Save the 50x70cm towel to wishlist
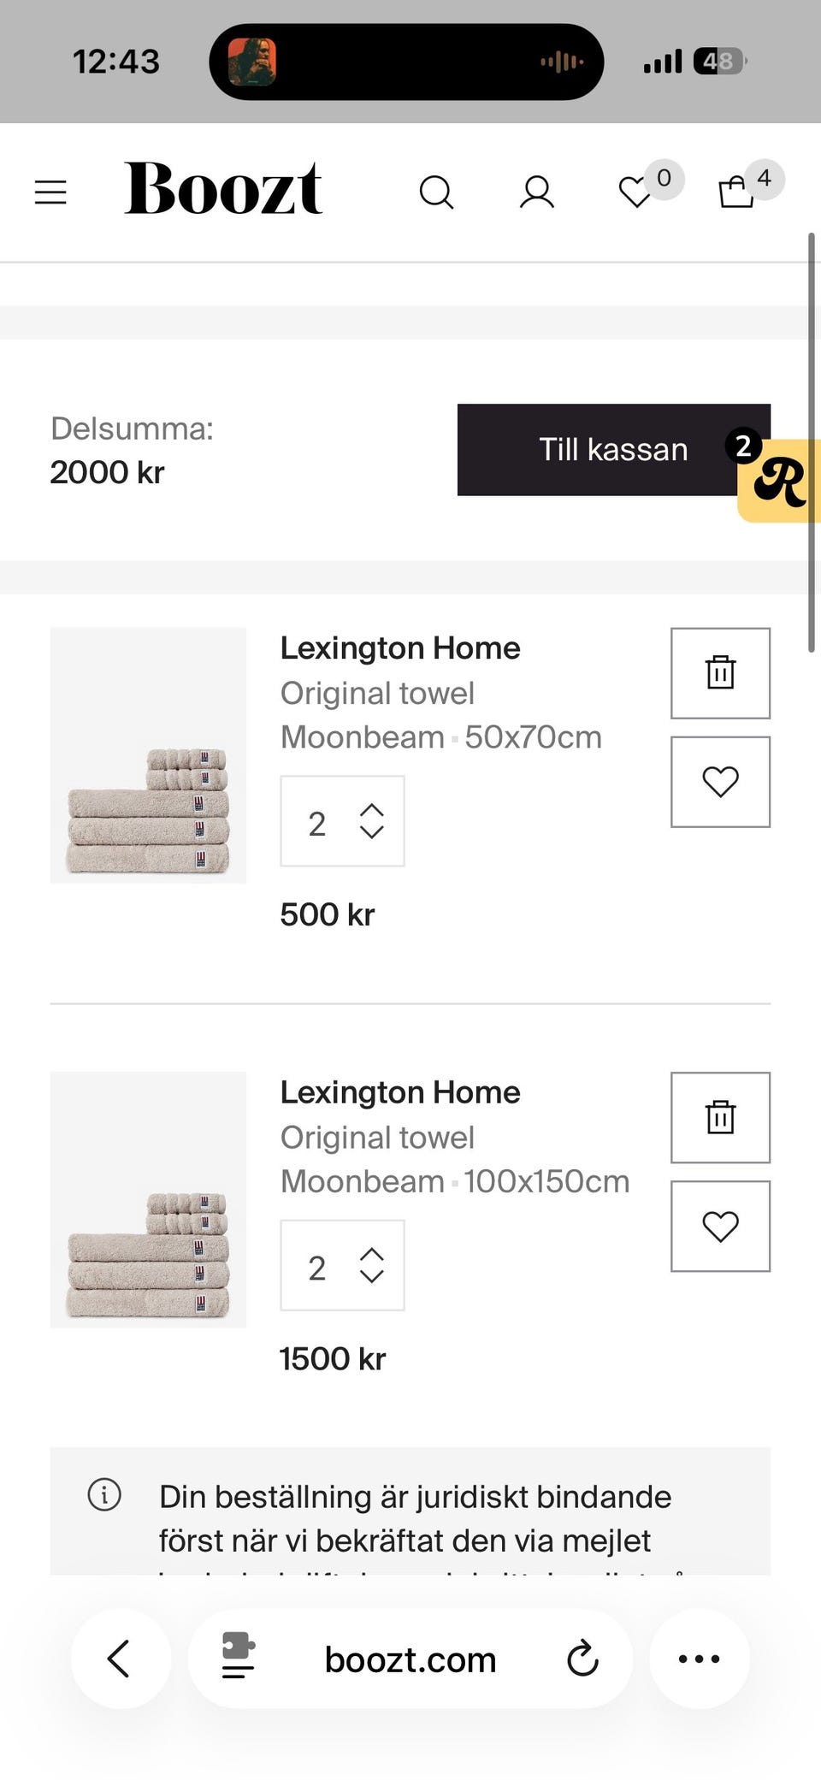Viewport: 821px width, 1780px height. [x=720, y=782]
